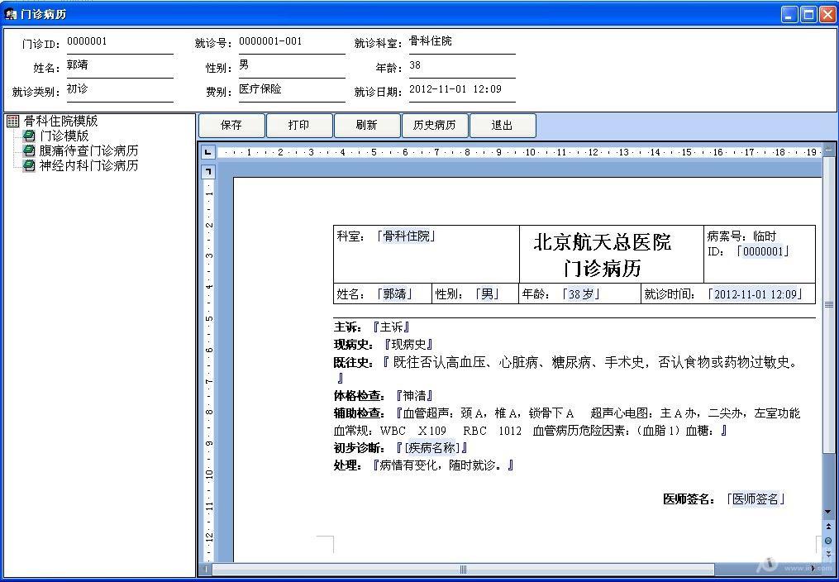Click the tab-stop selector at the ruler corner

tap(207, 152)
